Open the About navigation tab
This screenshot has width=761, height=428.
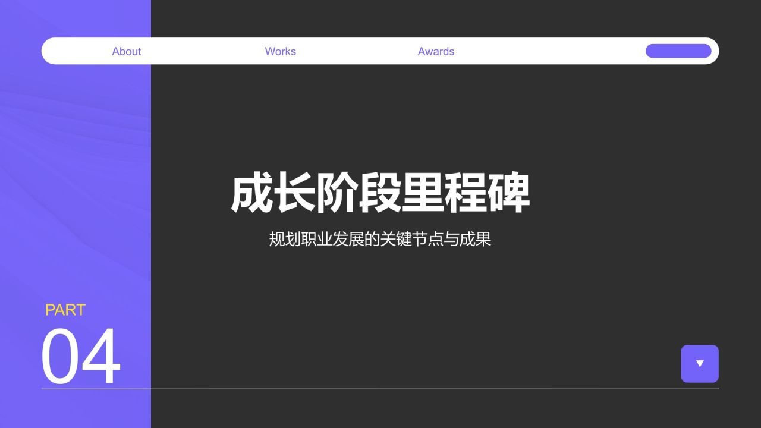click(127, 51)
